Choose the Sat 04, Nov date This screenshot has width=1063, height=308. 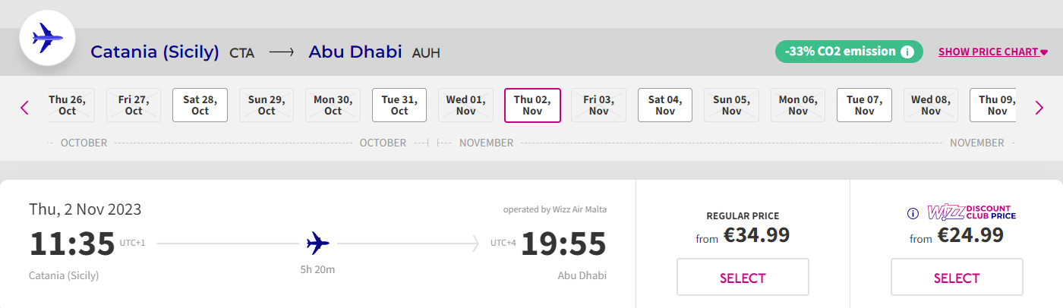click(x=665, y=105)
